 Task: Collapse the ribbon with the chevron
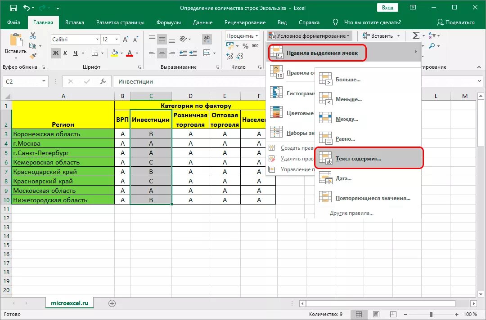(x=479, y=67)
